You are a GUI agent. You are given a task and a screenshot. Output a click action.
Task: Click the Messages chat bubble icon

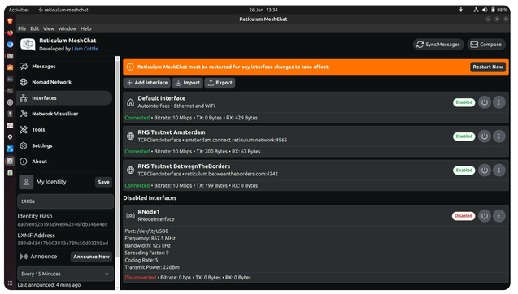(x=24, y=67)
